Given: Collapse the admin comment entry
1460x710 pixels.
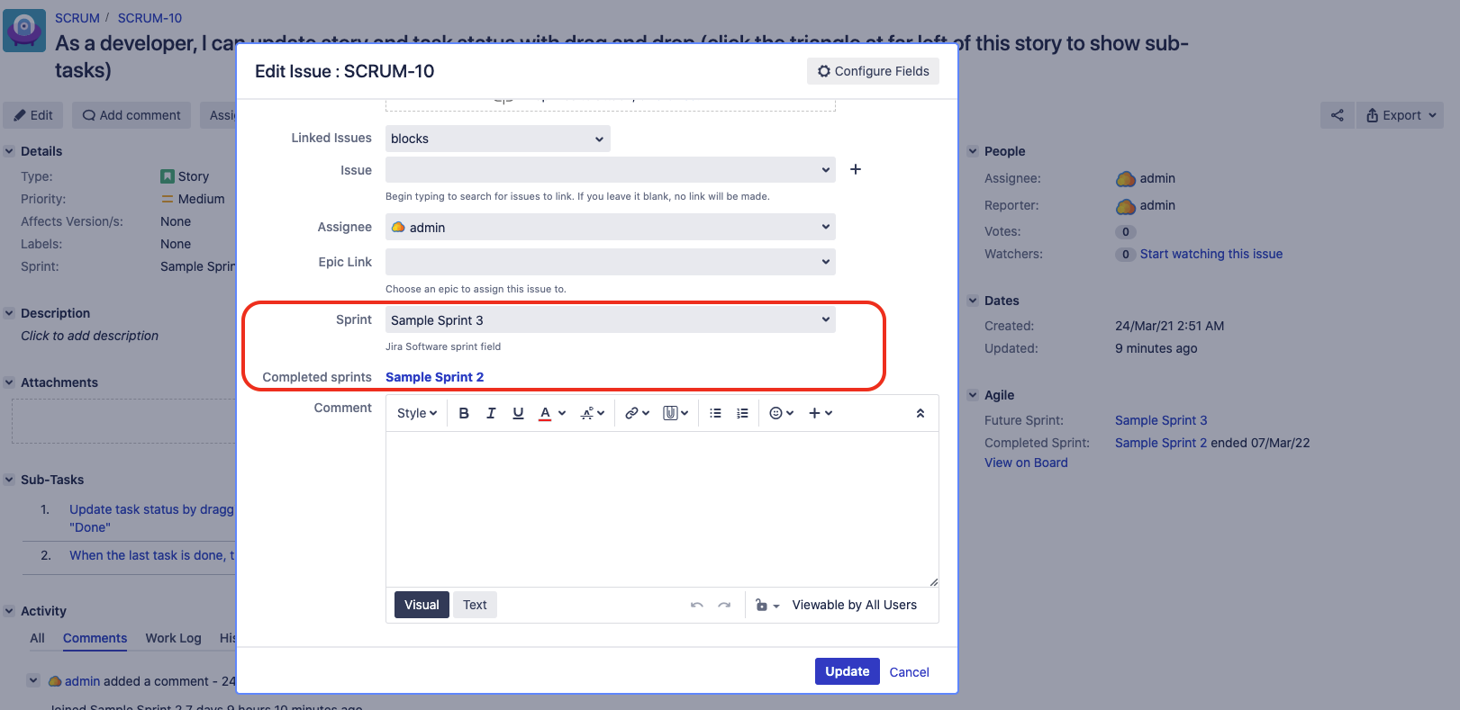Looking at the screenshot, I should click(x=33, y=680).
